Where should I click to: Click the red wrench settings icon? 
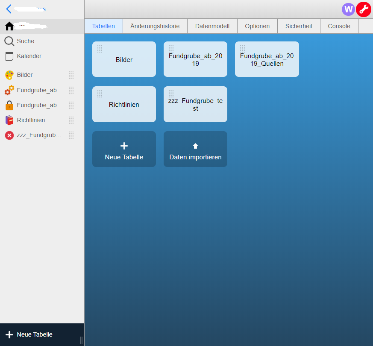coord(364,9)
